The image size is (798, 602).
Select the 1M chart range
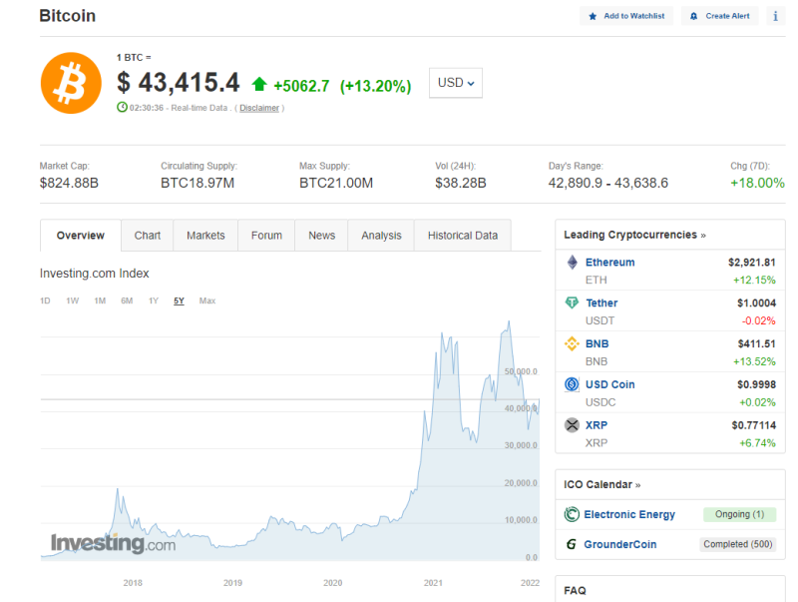point(100,301)
